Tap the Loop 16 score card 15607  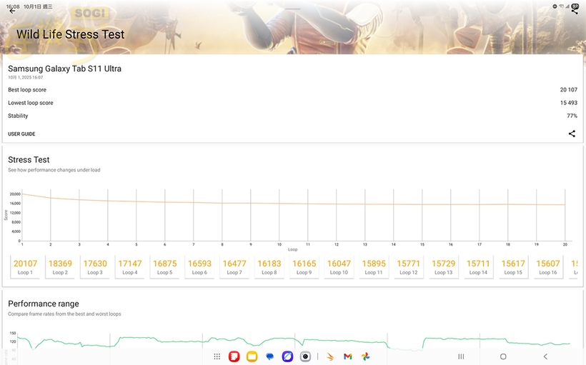[x=548, y=267]
